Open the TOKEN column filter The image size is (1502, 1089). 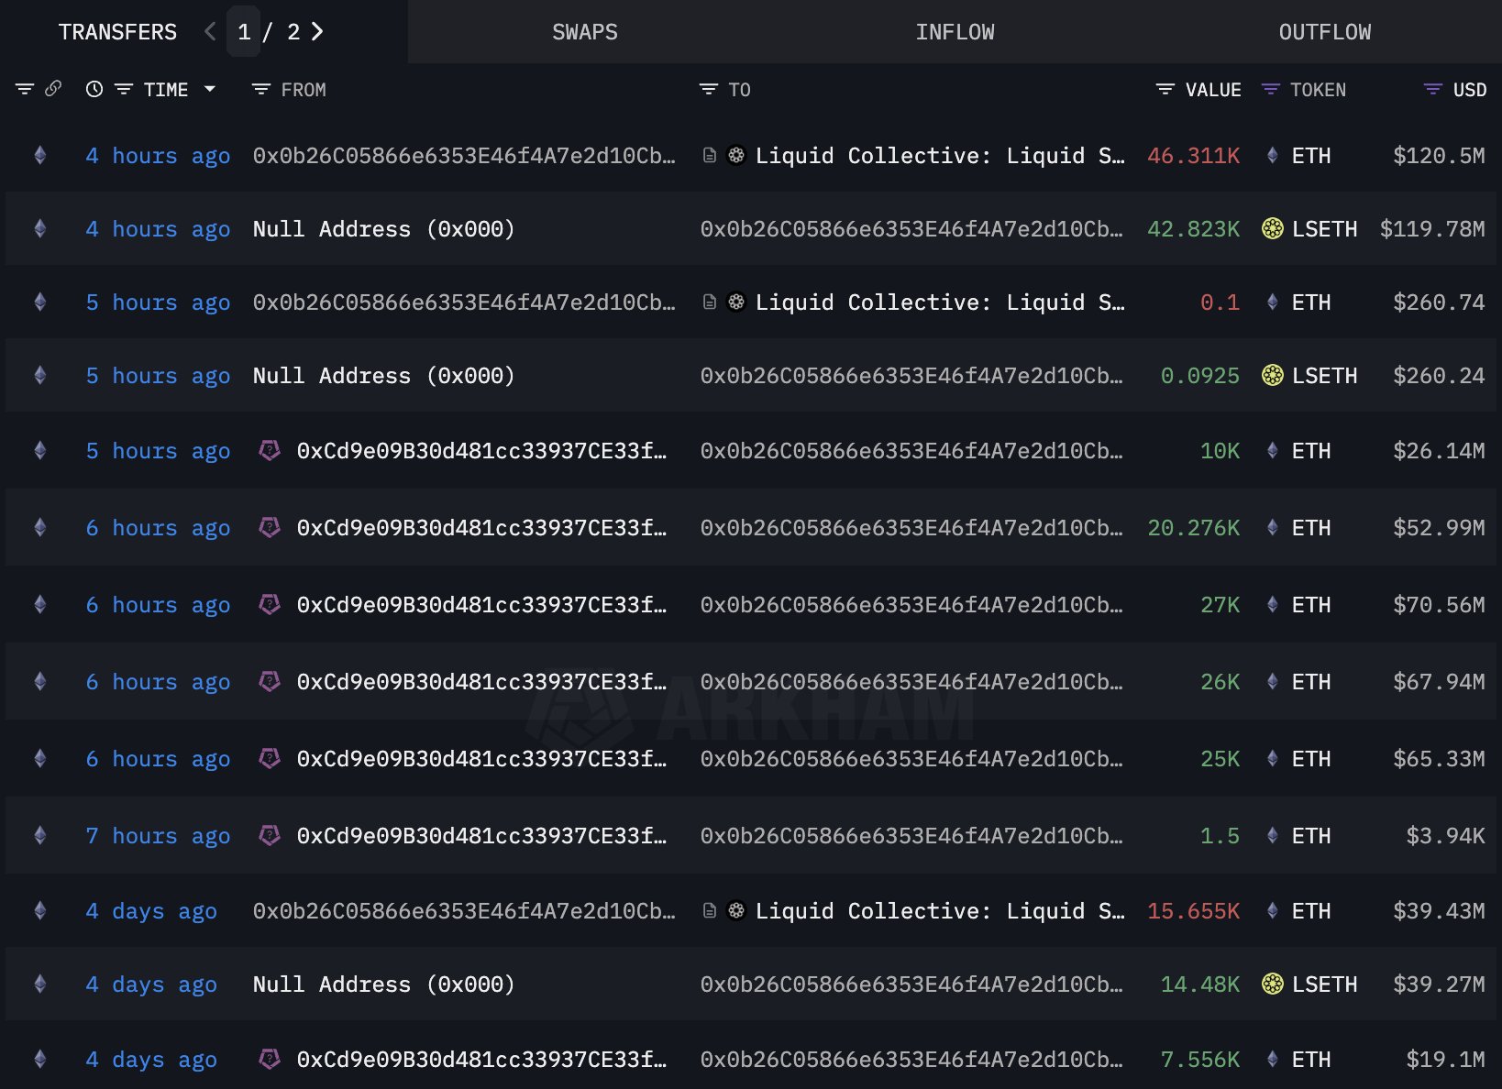1271,90
